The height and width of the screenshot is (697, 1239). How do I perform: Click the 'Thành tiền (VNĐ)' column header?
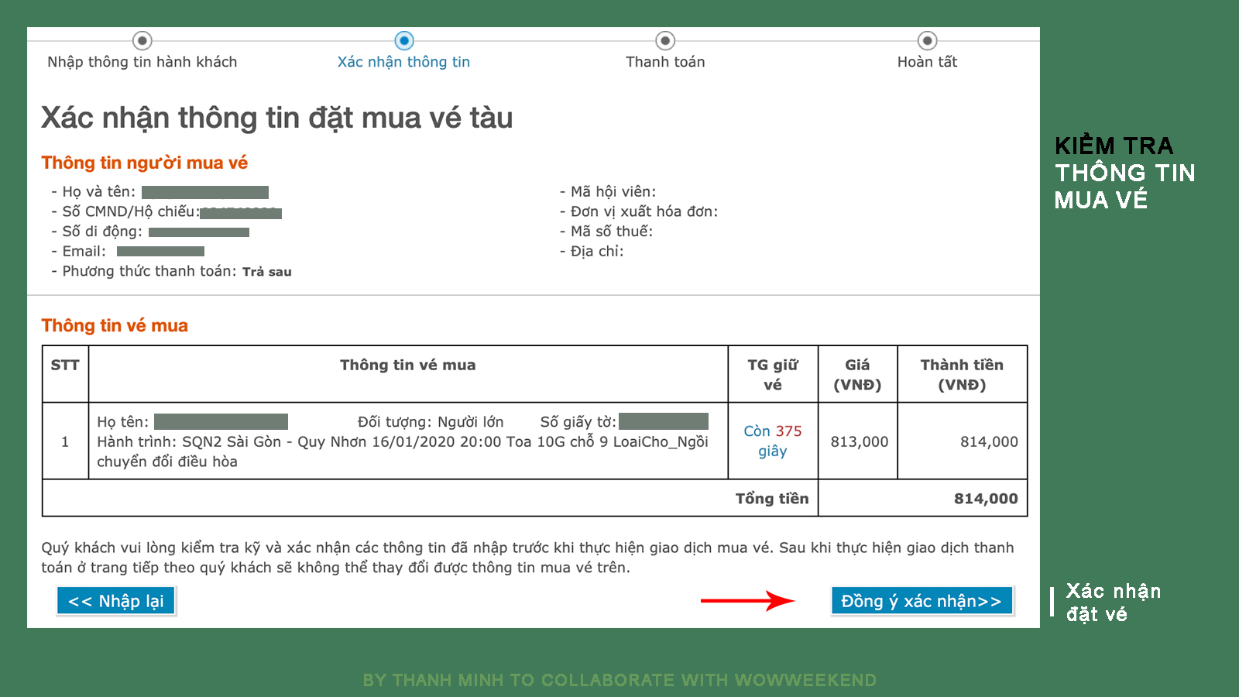[962, 375]
